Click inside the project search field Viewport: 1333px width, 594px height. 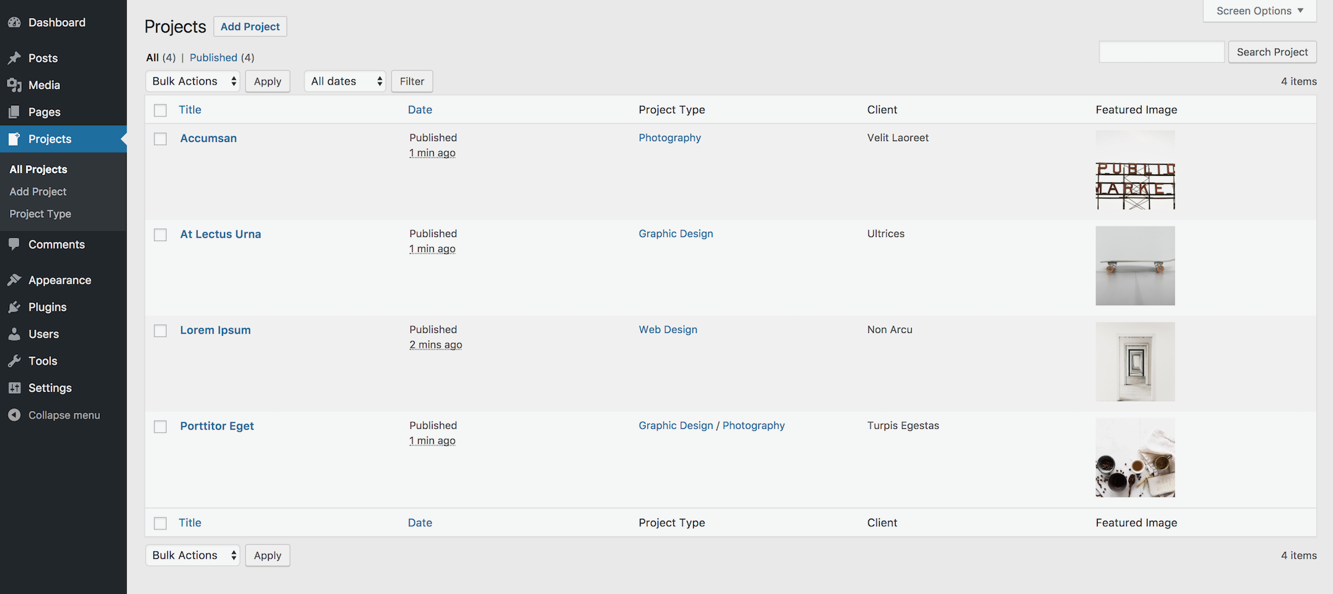click(1162, 52)
